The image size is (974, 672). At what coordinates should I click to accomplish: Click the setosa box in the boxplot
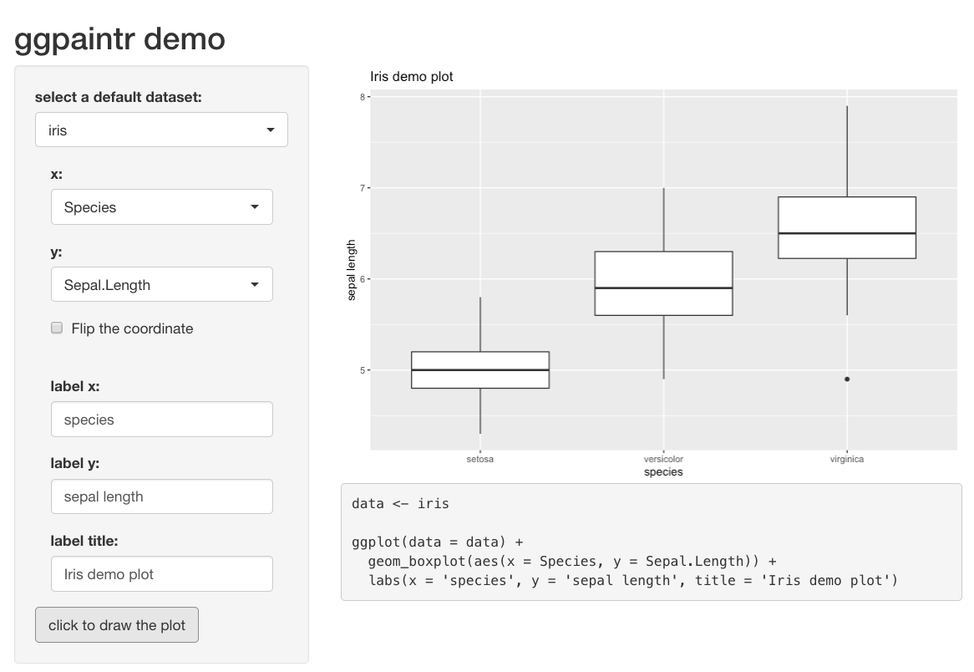click(x=480, y=370)
